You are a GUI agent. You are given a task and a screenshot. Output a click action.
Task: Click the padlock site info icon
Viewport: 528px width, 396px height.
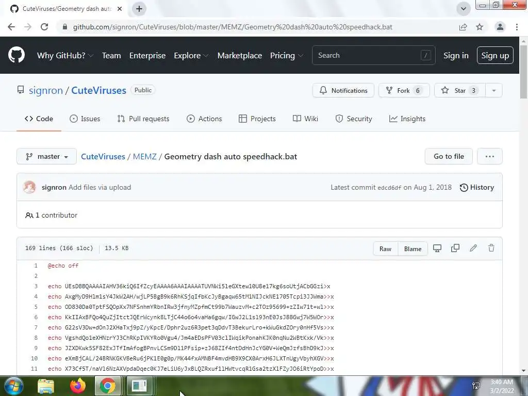(65, 27)
